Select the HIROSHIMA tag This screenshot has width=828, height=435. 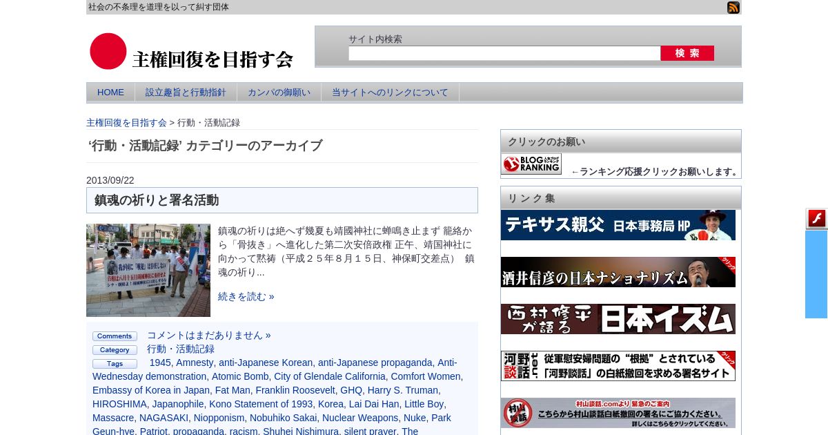click(119, 404)
